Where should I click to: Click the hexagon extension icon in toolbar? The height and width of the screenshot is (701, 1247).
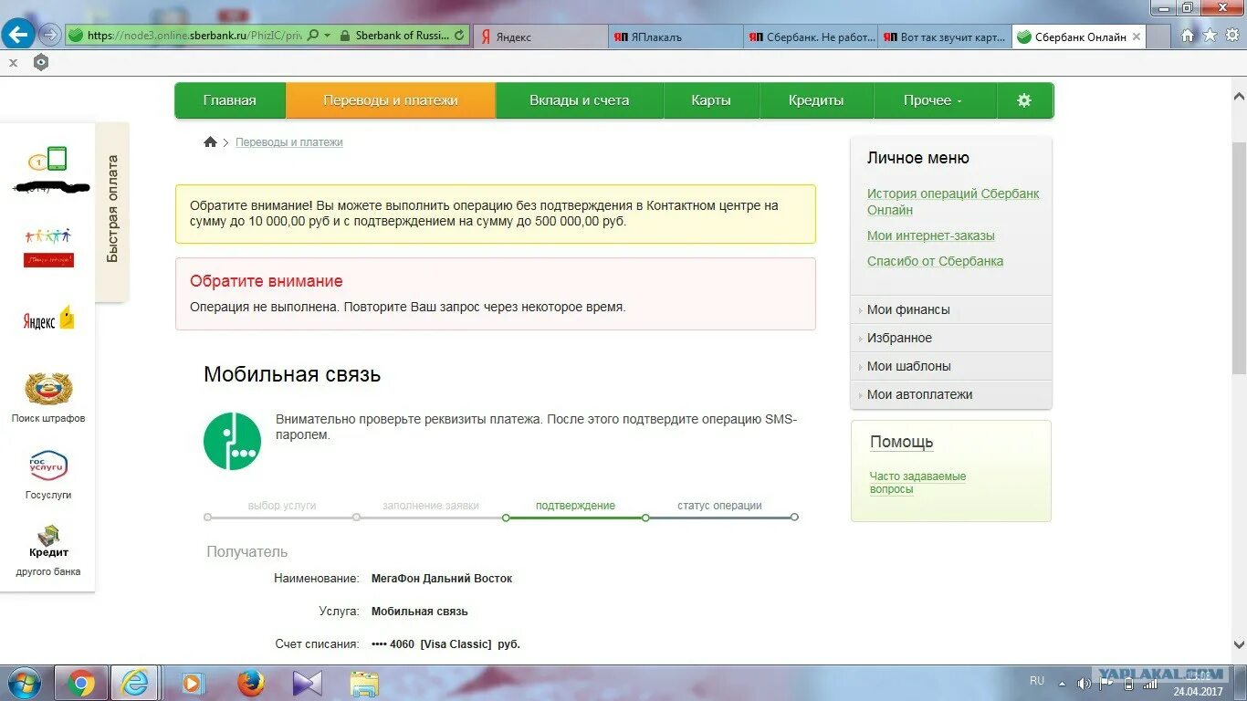point(41,62)
